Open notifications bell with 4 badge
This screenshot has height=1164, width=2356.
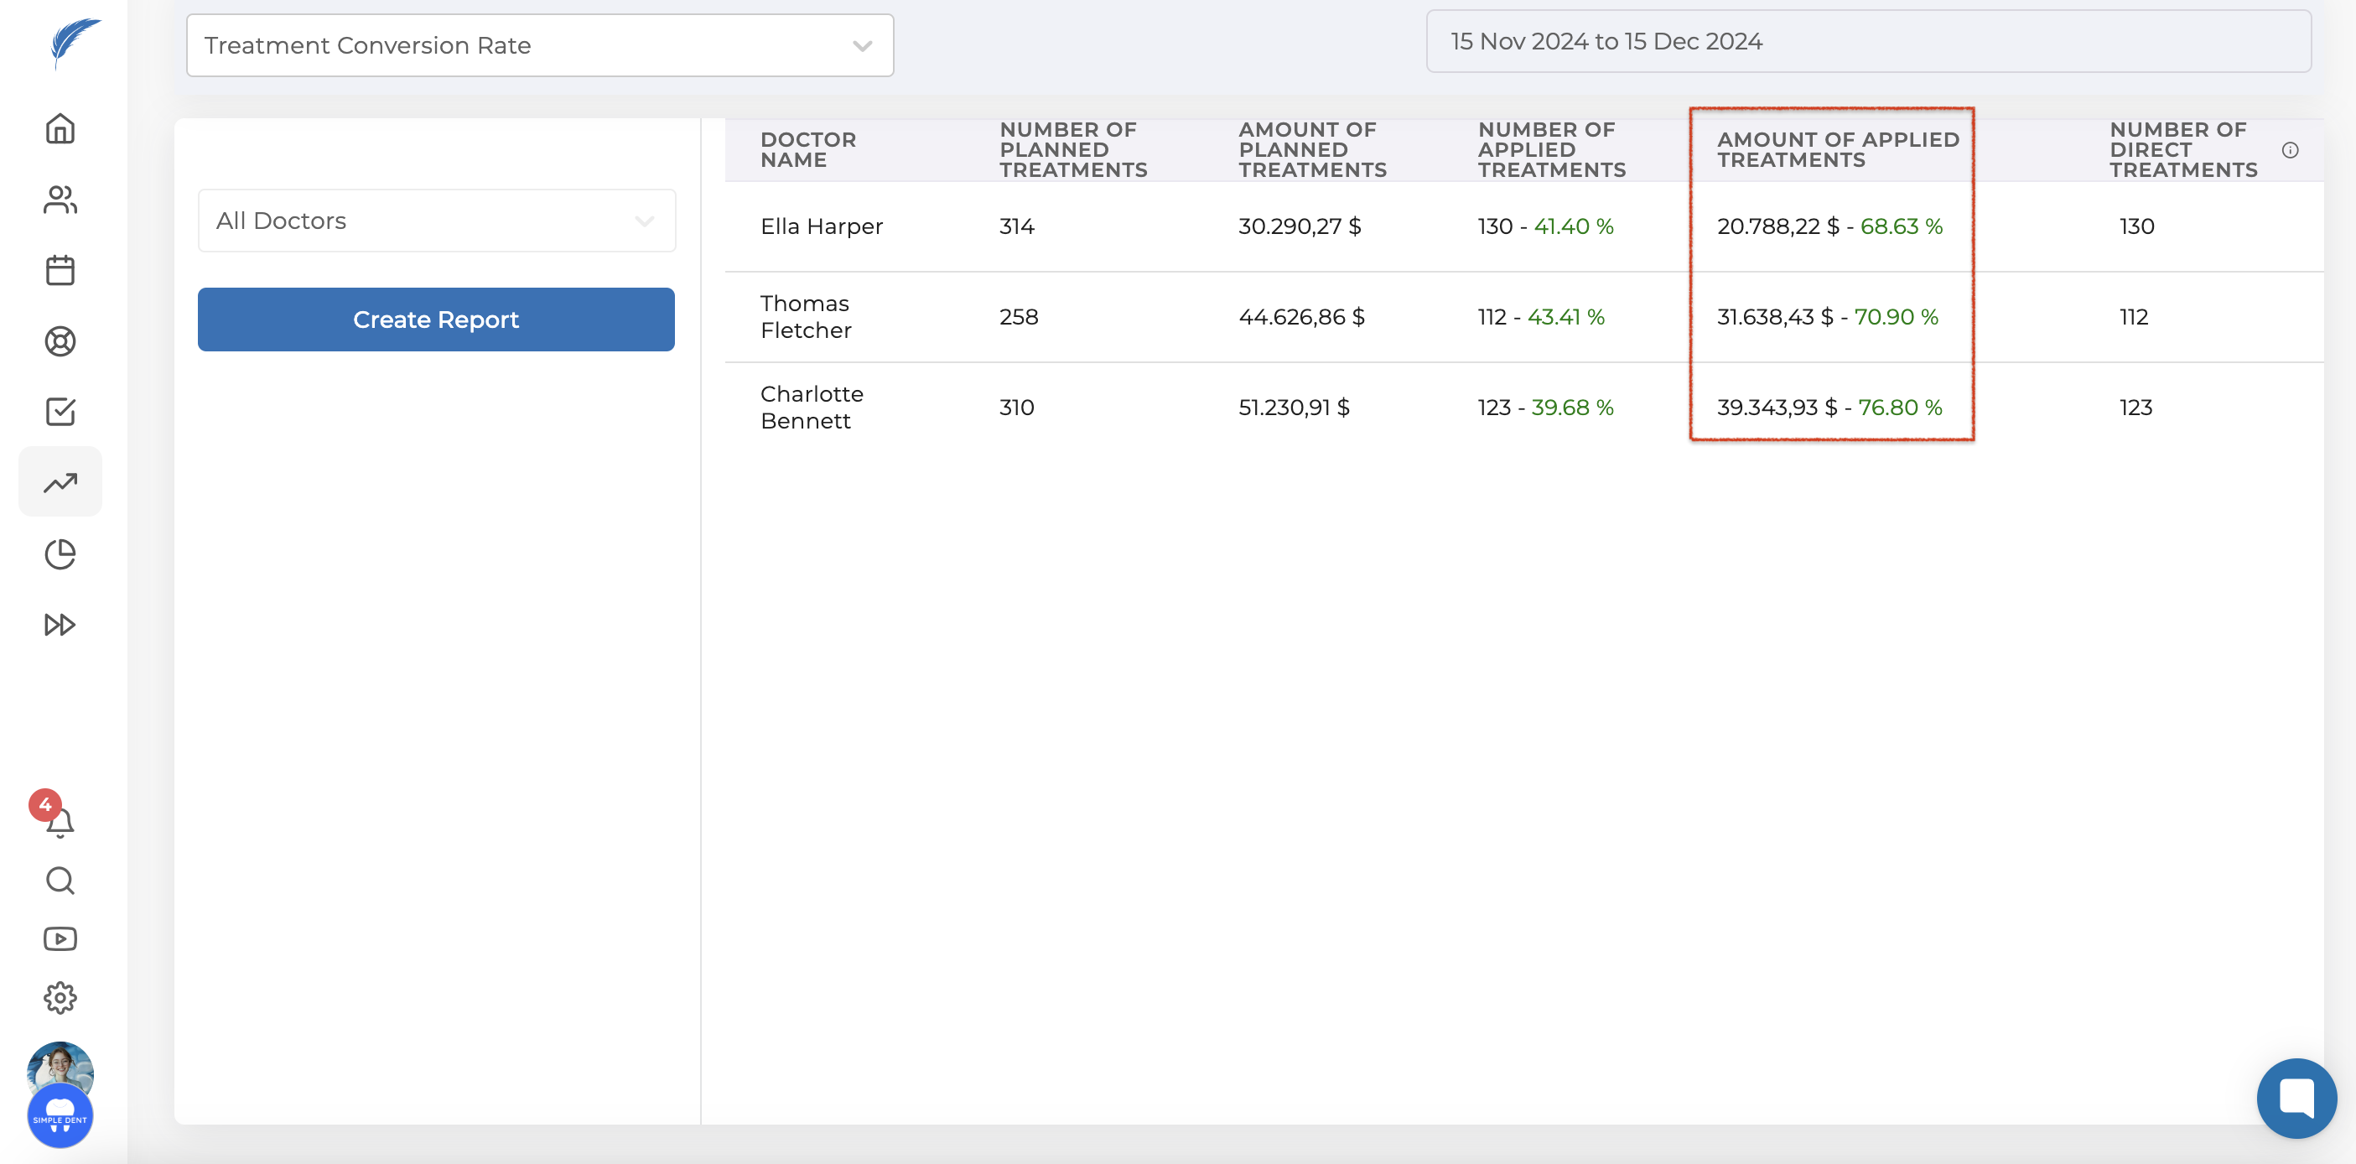click(59, 821)
